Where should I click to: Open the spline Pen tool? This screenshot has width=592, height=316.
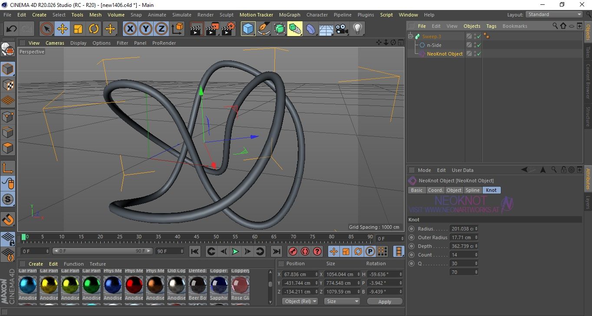[x=263, y=29]
